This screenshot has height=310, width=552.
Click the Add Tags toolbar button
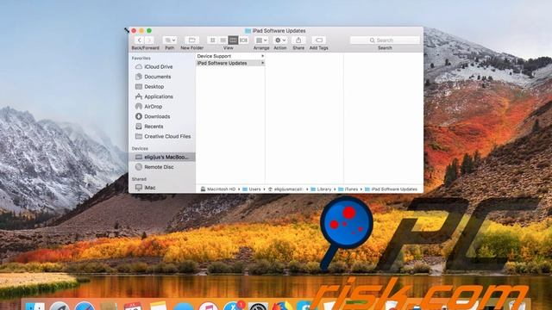pyautogui.click(x=319, y=40)
